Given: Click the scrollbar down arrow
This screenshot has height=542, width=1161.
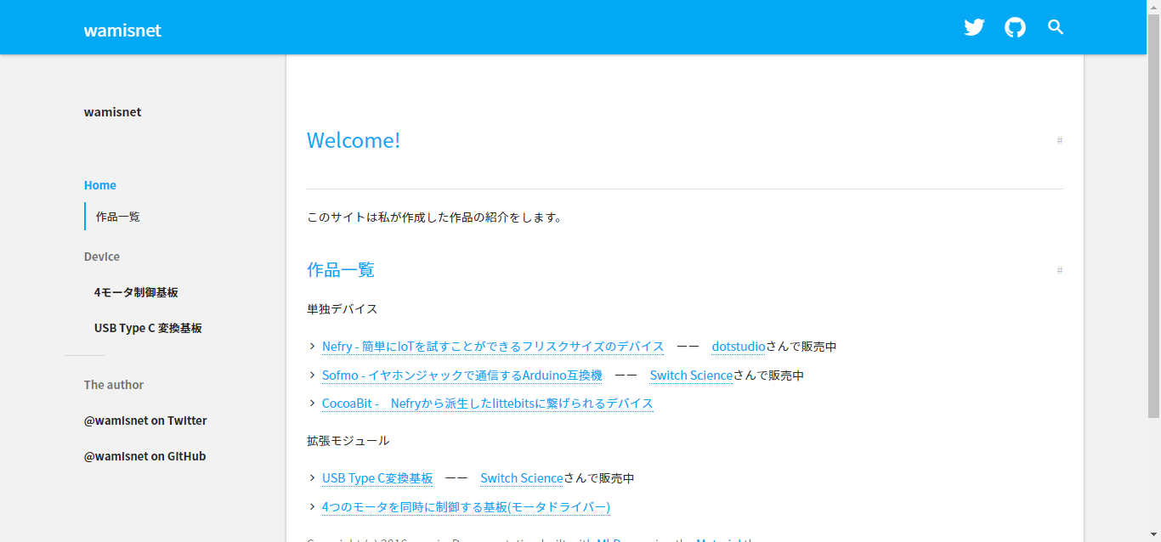Looking at the screenshot, I should point(1153,535).
